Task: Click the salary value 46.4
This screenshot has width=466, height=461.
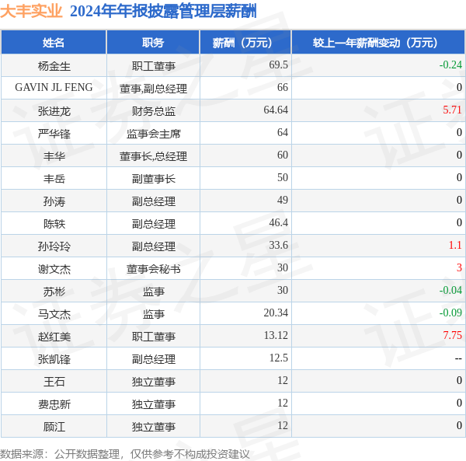Action: coord(279,223)
